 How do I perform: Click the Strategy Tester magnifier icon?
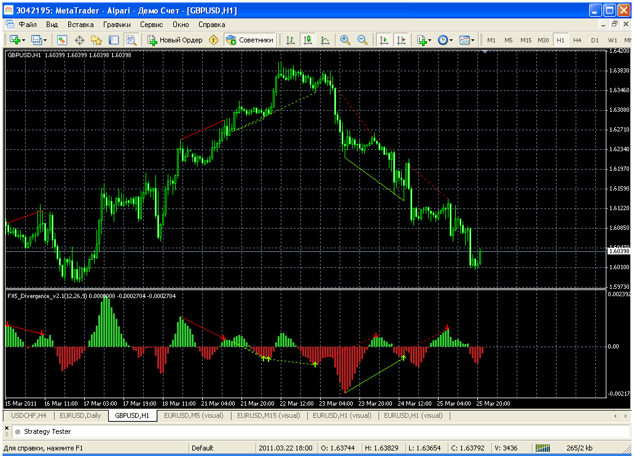coord(131,40)
